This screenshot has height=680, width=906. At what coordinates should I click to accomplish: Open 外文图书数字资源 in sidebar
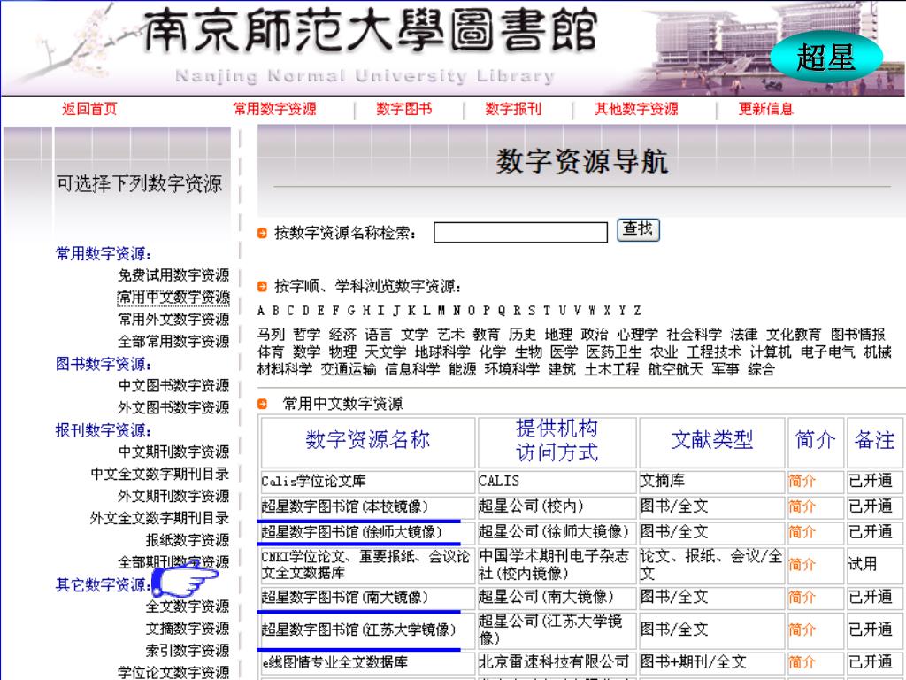173,407
